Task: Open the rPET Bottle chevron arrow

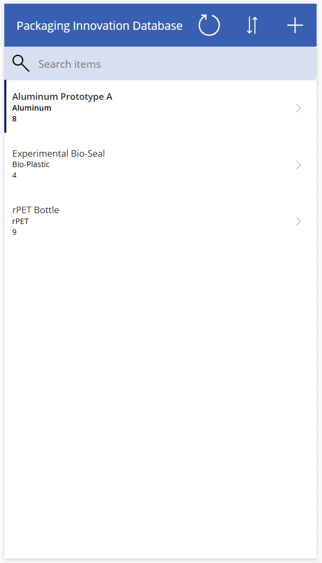Action: point(298,221)
